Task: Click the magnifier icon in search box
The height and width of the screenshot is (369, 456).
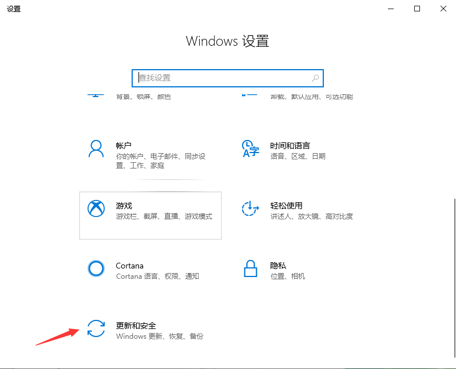Action: click(x=315, y=78)
